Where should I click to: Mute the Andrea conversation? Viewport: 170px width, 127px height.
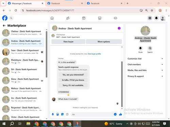pos(140,48)
